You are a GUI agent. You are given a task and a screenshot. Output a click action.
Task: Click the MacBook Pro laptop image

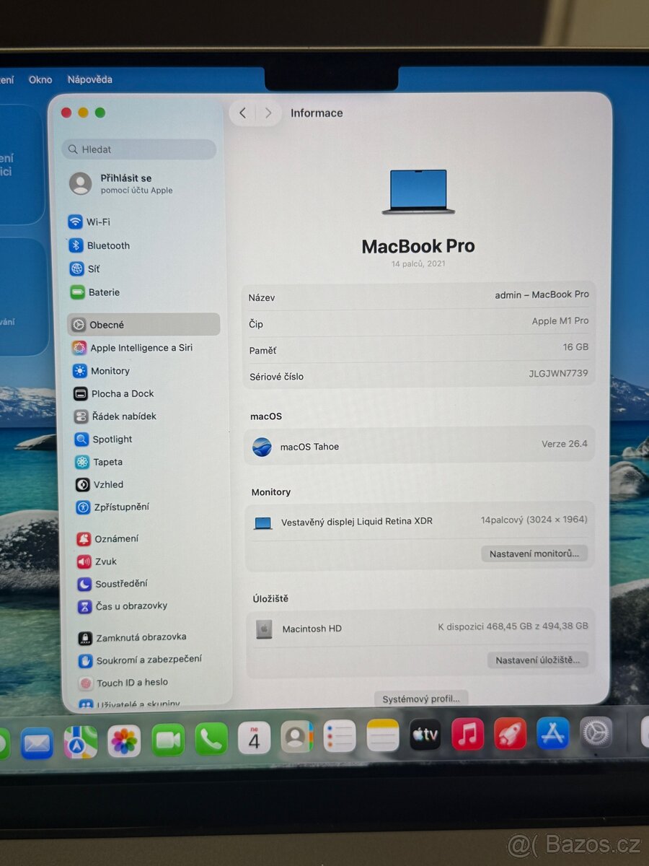[418, 192]
